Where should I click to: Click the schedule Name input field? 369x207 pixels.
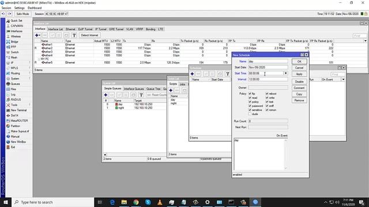coord(268,62)
